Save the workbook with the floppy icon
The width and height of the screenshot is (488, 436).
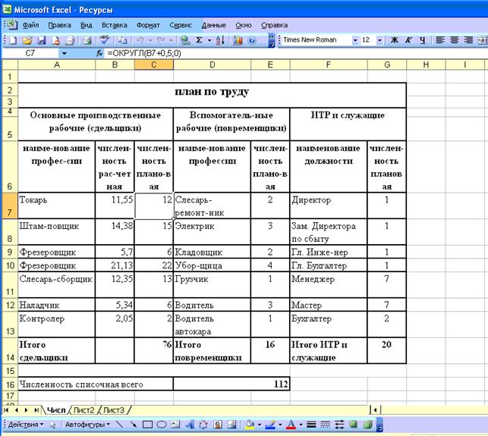tap(41, 40)
